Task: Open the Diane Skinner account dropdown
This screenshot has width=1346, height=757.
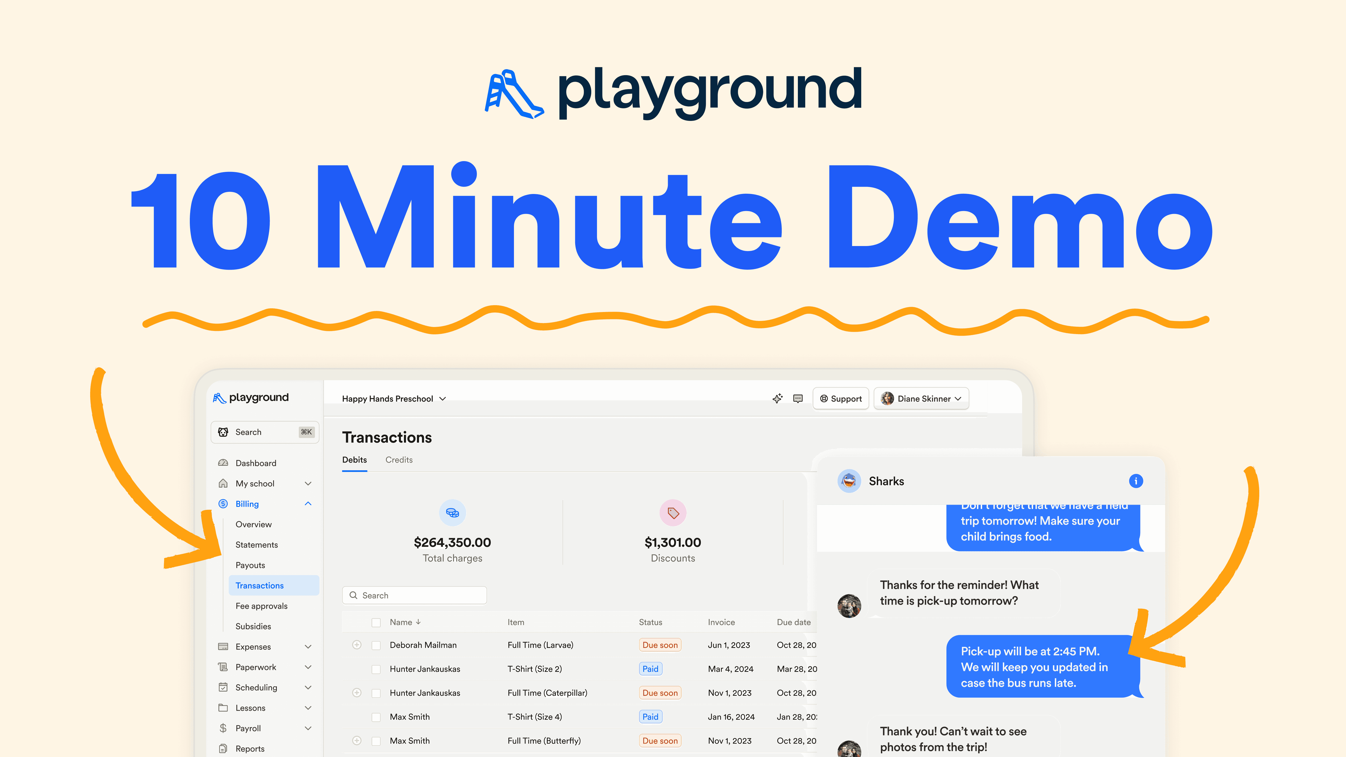Action: pos(921,399)
